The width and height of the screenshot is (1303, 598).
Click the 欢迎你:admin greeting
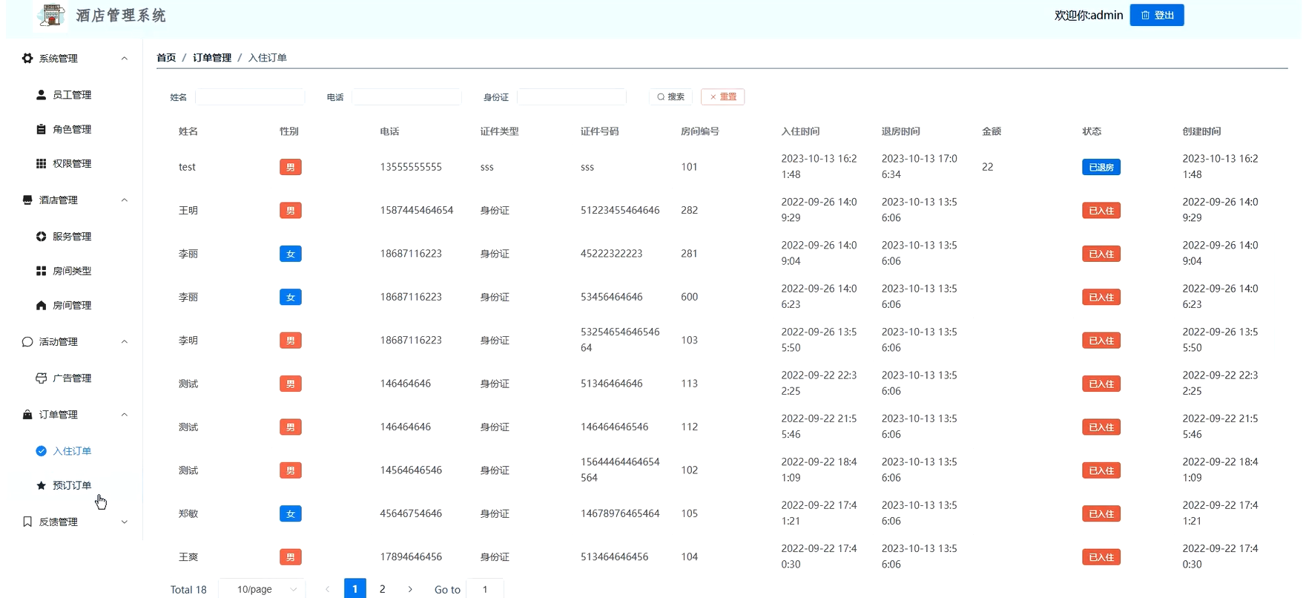pyautogui.click(x=1089, y=15)
